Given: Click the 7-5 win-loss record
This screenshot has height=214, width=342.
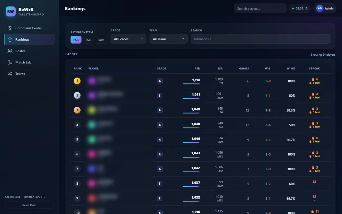Looking at the screenshot, I should (268, 110).
